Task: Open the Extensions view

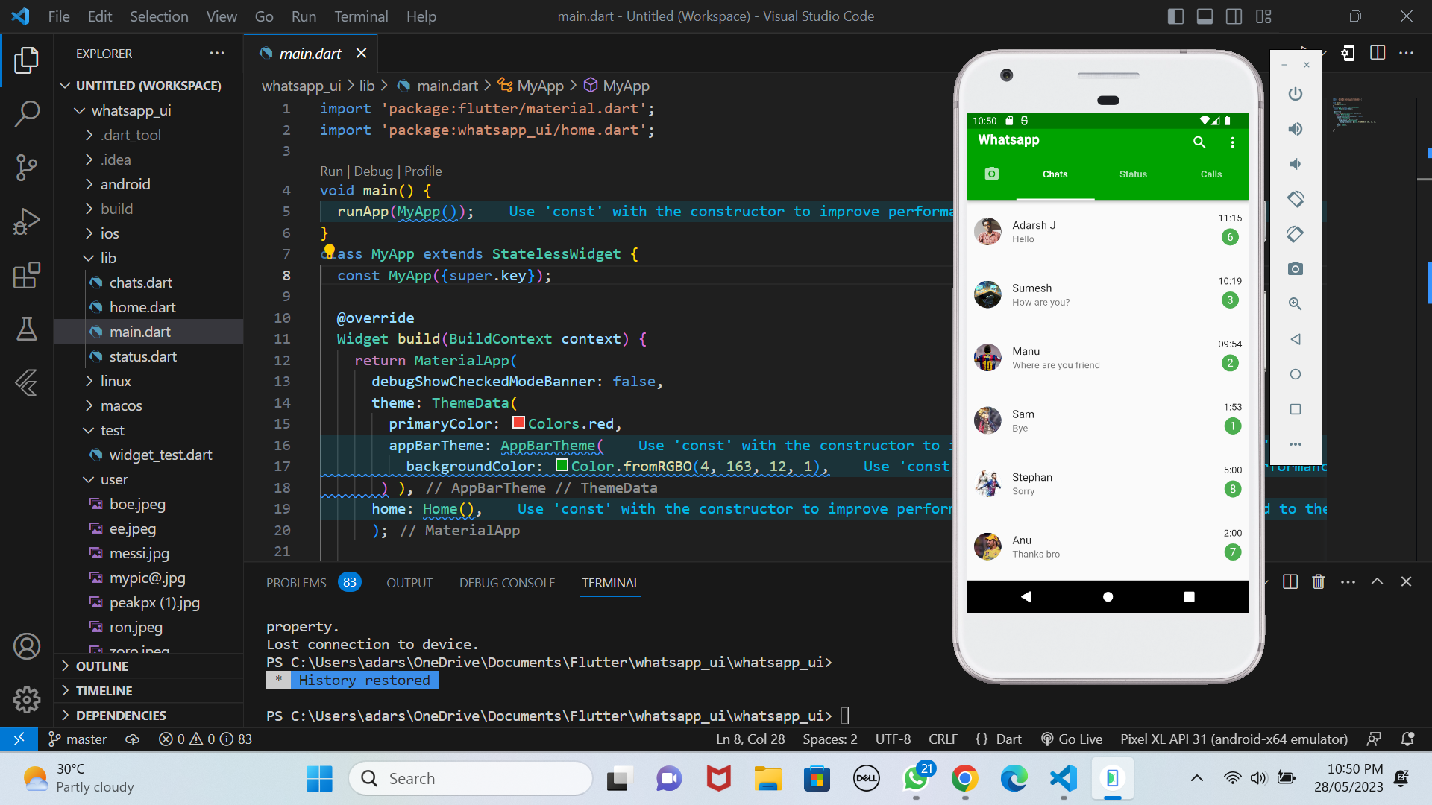Action: pos(27,275)
